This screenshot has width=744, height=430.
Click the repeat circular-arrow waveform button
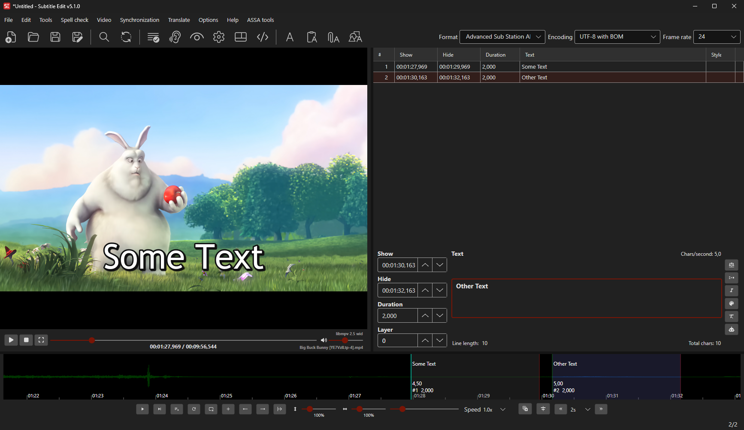pos(194,409)
